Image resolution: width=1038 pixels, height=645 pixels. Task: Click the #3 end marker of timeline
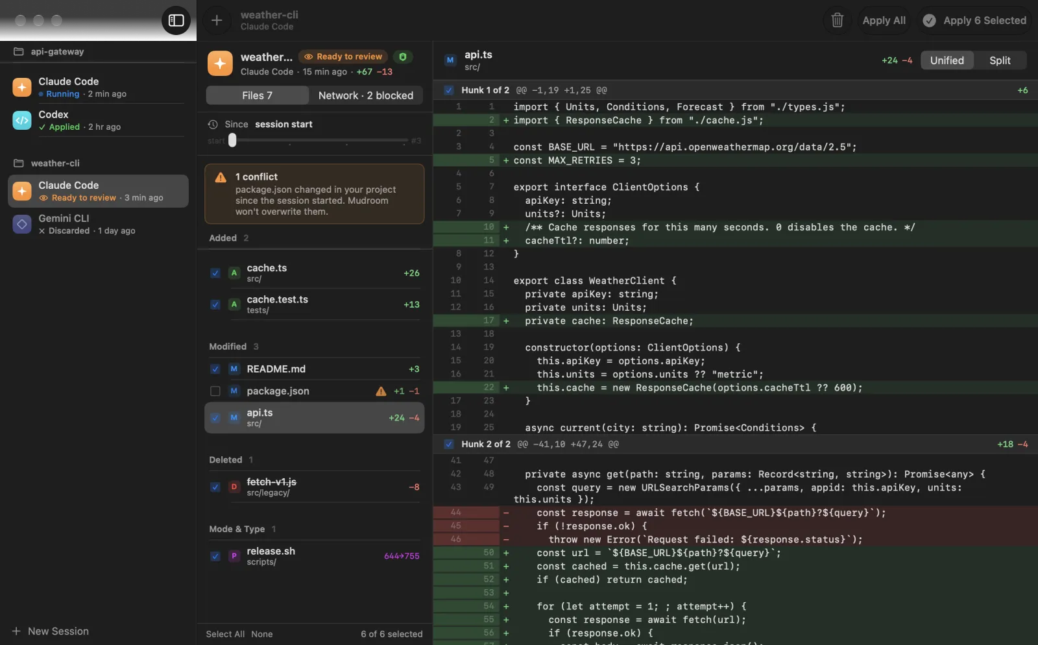point(416,141)
